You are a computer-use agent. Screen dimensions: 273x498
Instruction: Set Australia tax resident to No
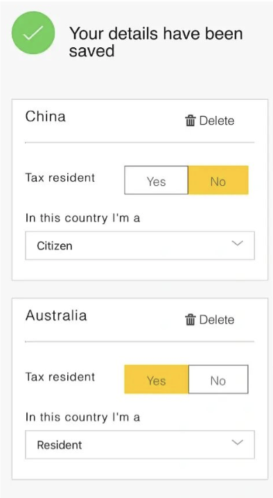click(218, 379)
